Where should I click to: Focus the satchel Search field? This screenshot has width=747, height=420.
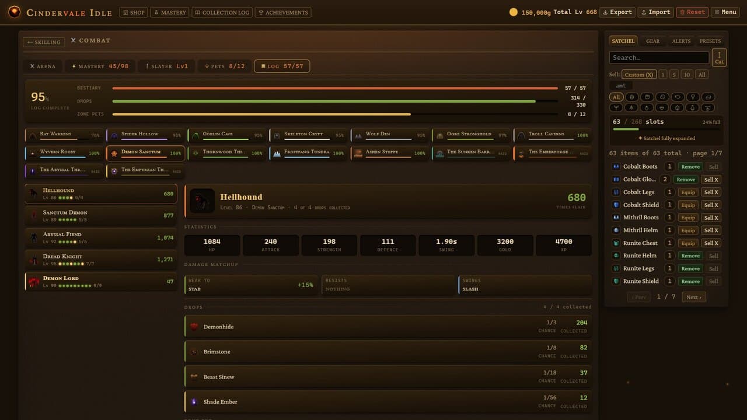pyautogui.click(x=659, y=58)
